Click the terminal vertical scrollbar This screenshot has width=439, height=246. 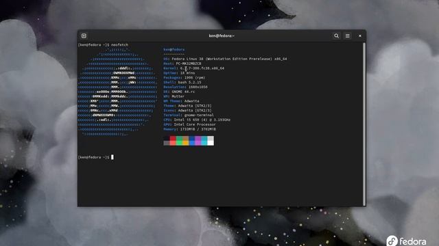click(x=364, y=124)
